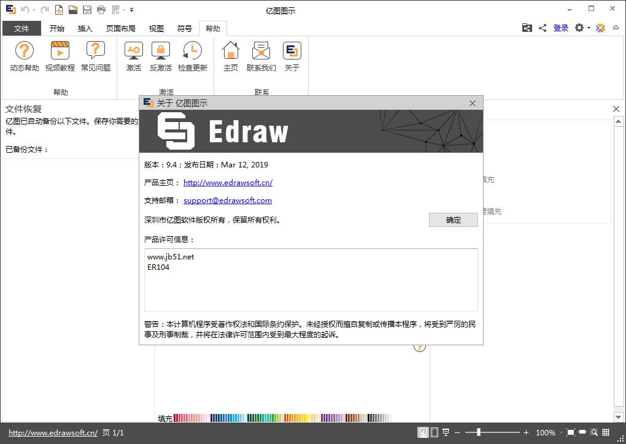Screen dimensions: 626x444
Task: Expand the export dropdown arrow in title bar
Action: 124,10
